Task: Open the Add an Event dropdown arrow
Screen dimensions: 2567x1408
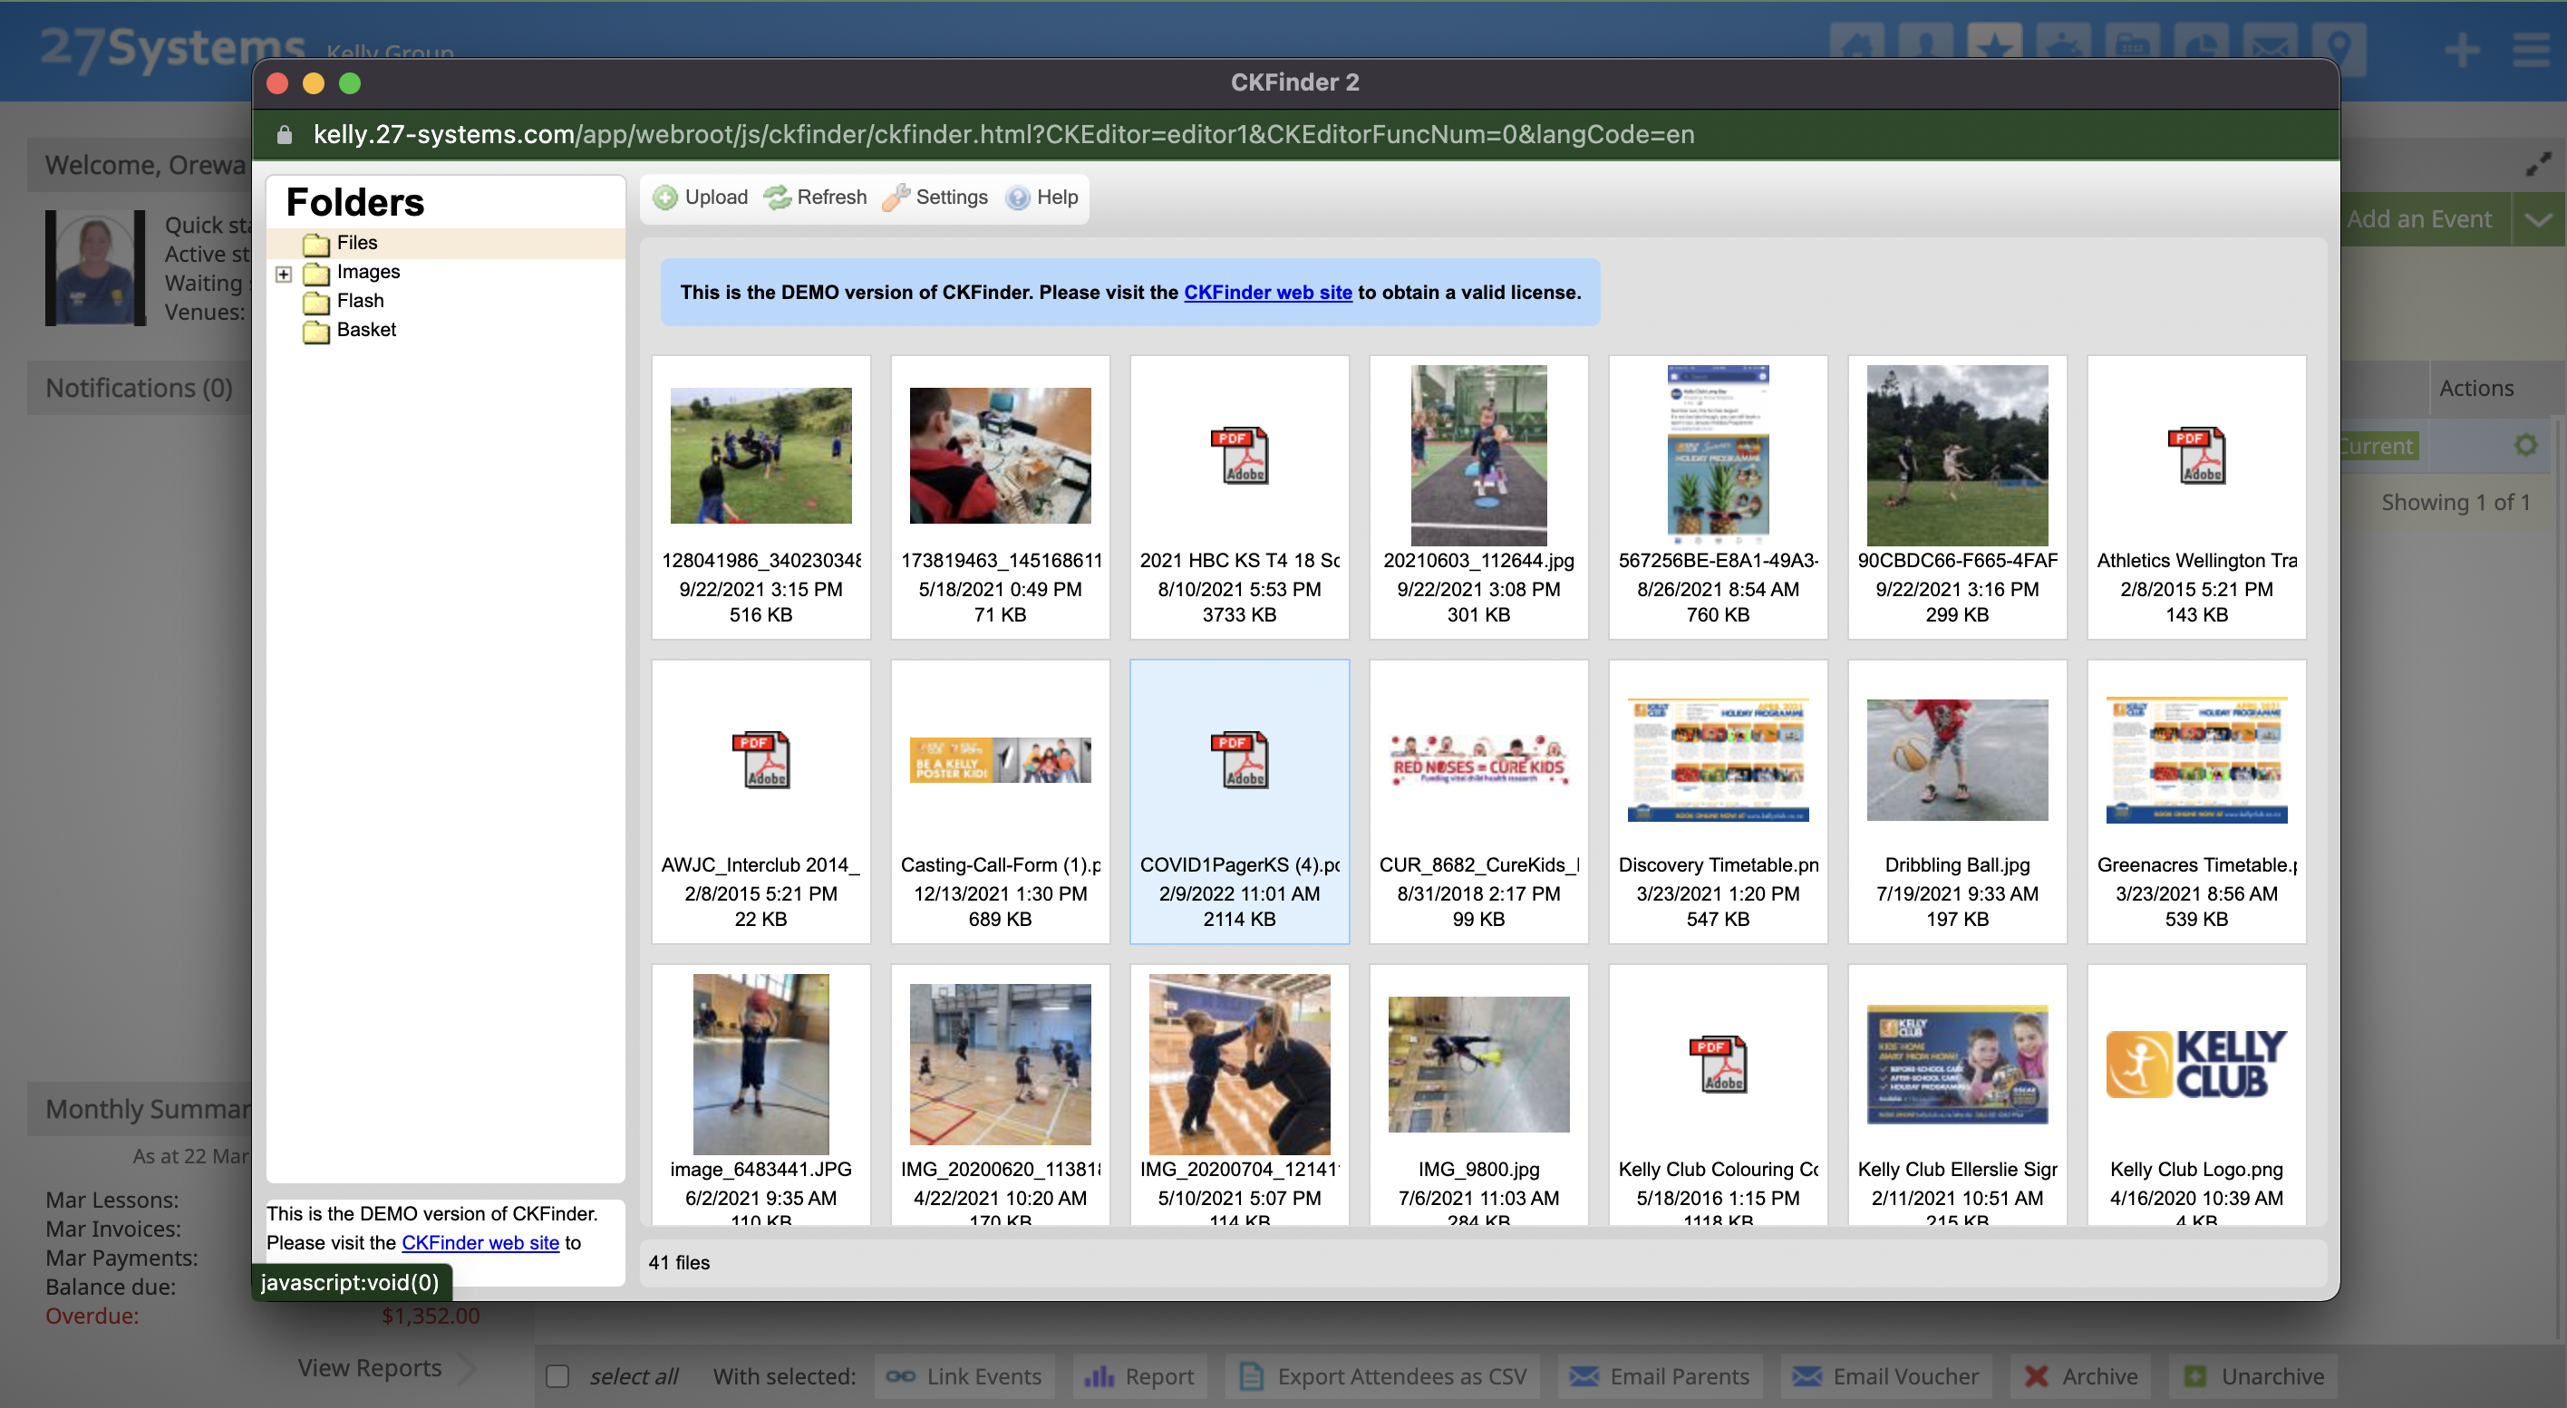Action: (x=2538, y=219)
